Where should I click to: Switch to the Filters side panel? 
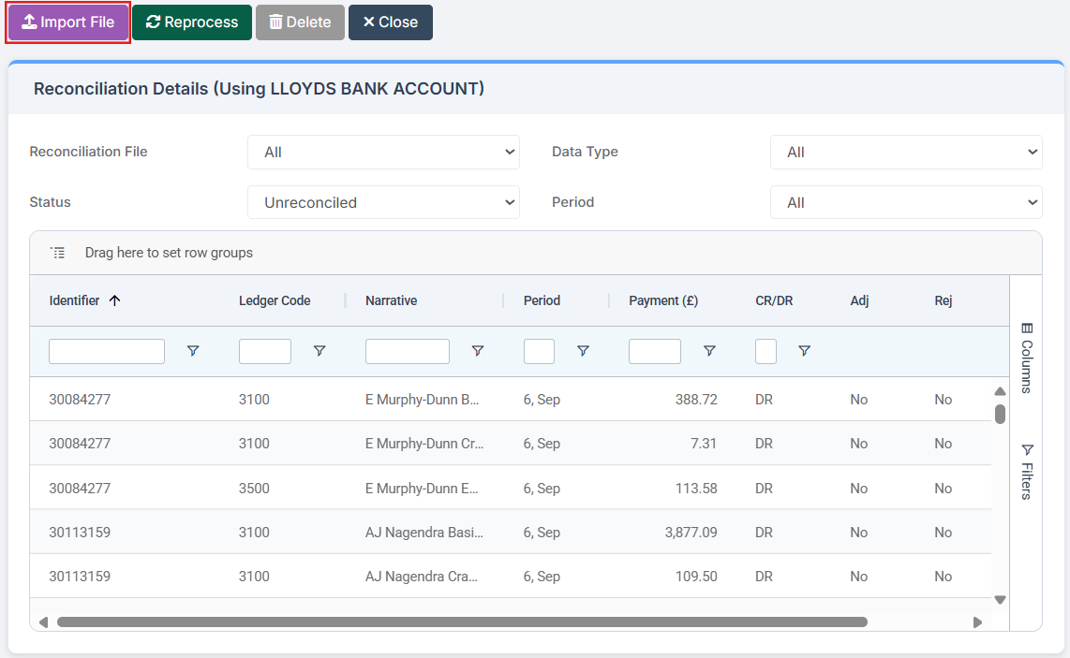(1027, 459)
